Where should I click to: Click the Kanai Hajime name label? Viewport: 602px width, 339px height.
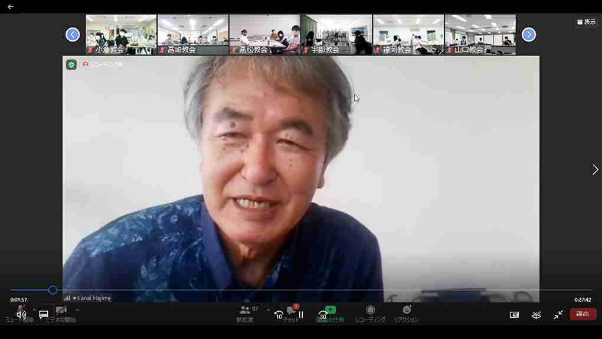(91, 298)
